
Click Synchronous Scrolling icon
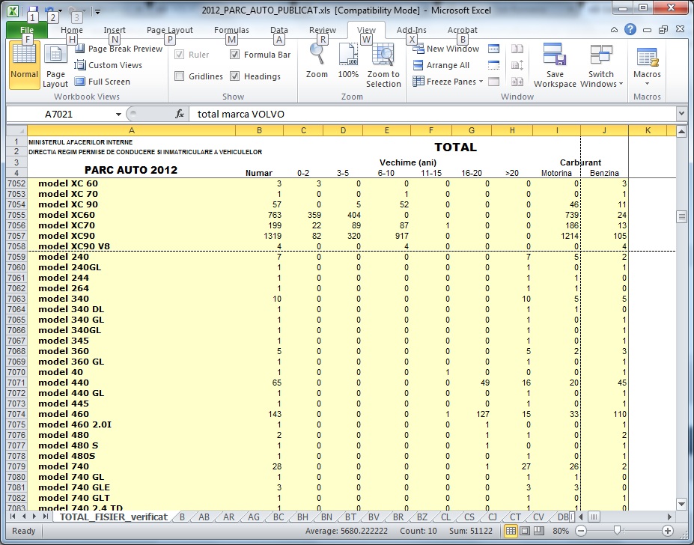click(x=517, y=65)
